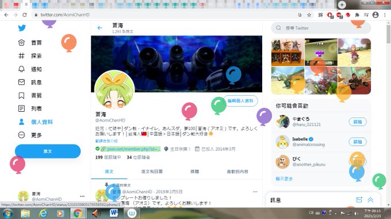Open Windows Media Player taskbar icon

pyautogui.click(x=60, y=213)
